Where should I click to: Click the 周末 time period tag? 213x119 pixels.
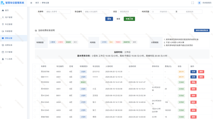coord(111,42)
